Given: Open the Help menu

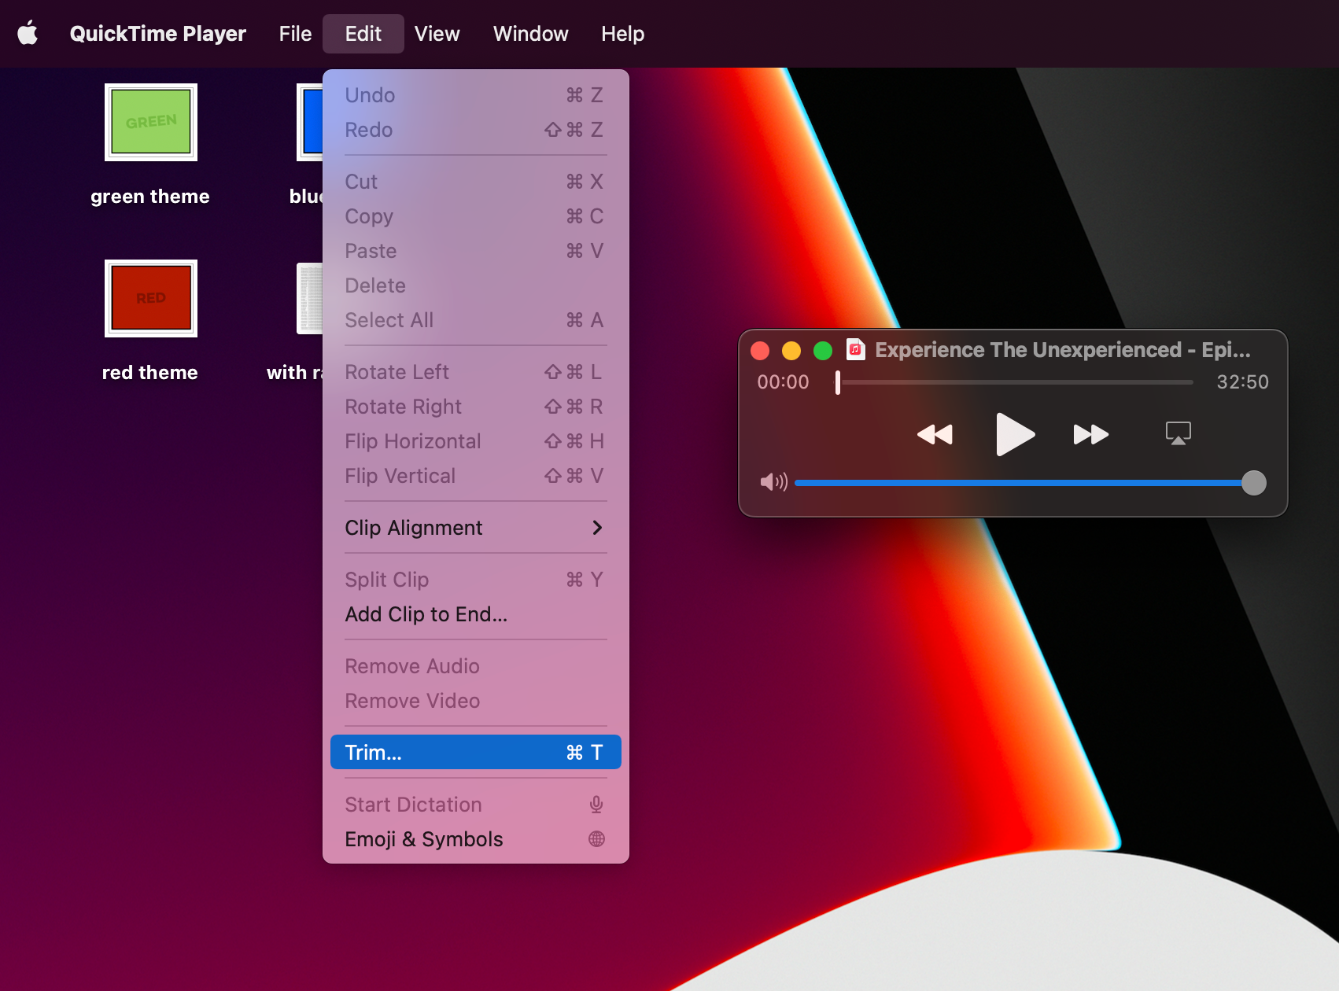Looking at the screenshot, I should [x=622, y=34].
